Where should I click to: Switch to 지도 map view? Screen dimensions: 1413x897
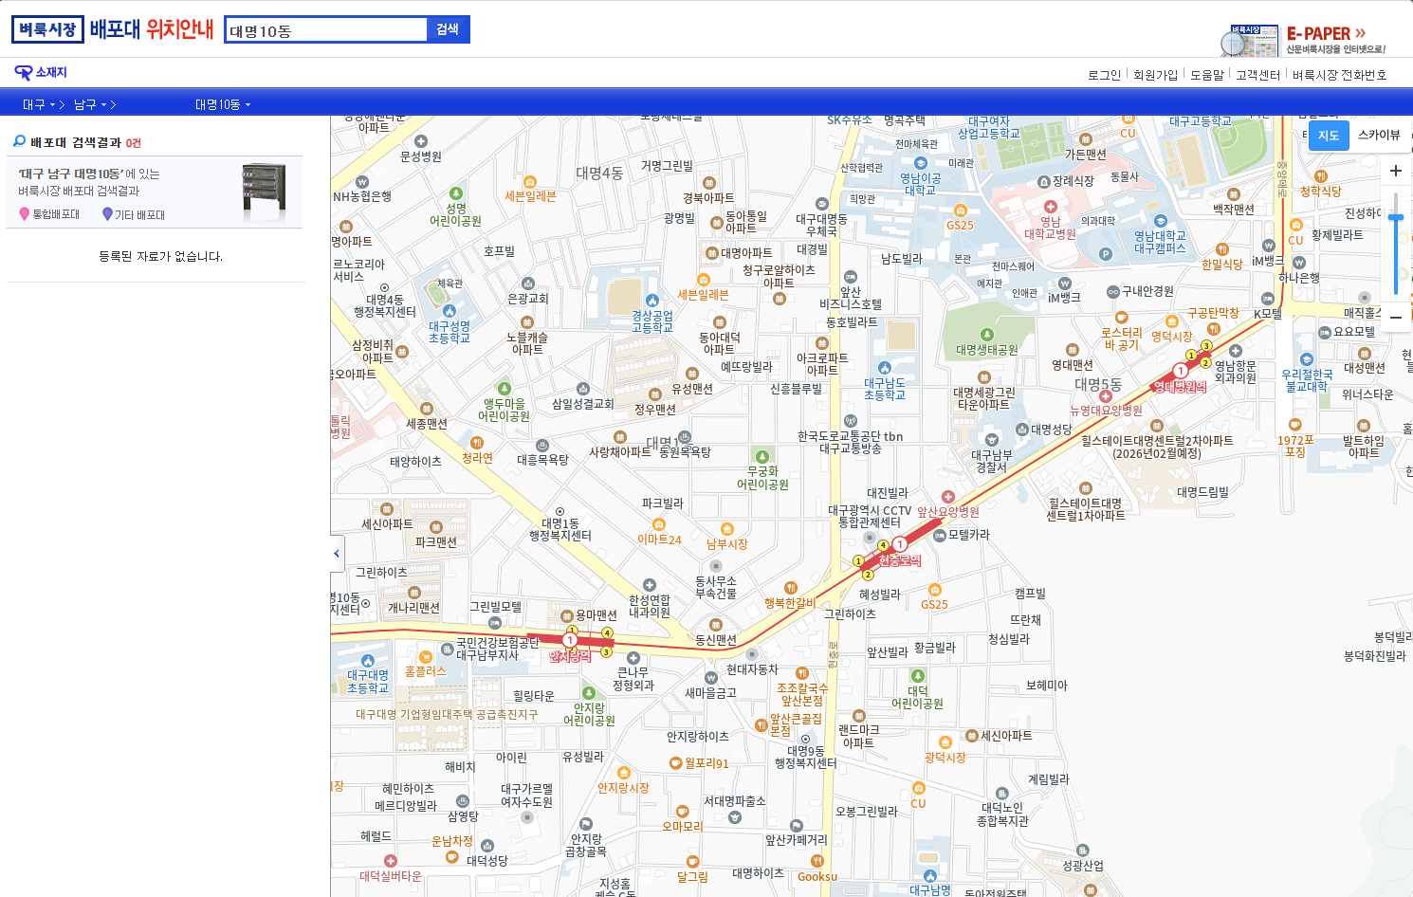(1329, 136)
